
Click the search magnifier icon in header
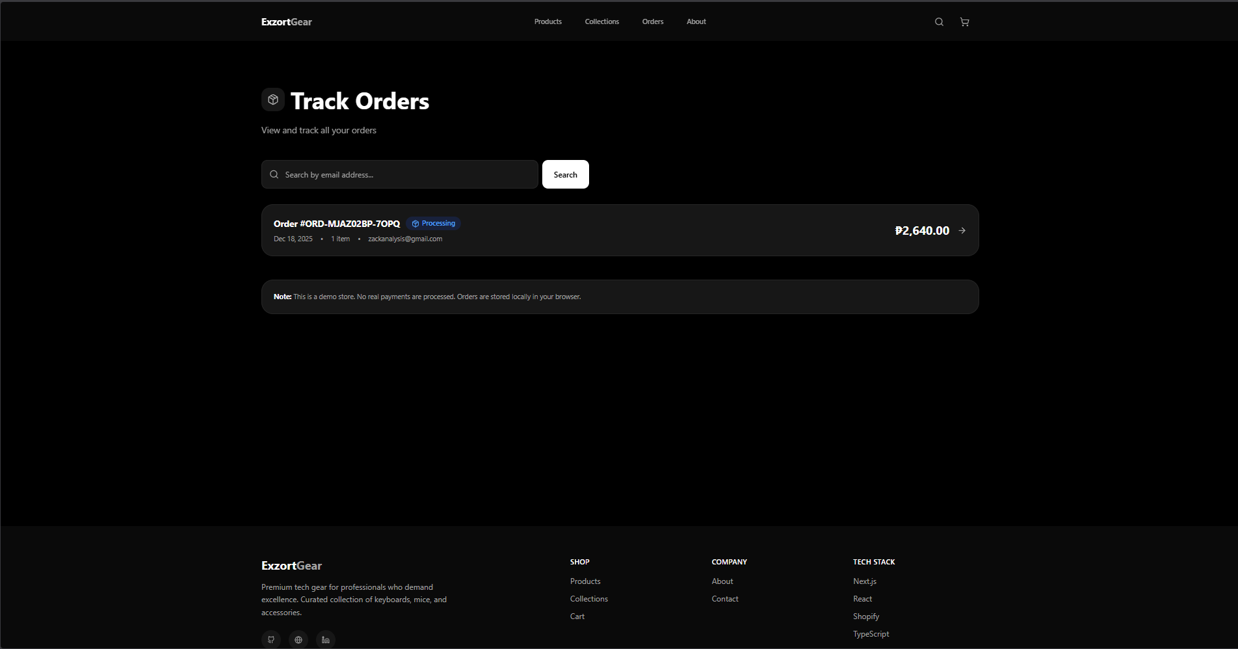click(939, 22)
